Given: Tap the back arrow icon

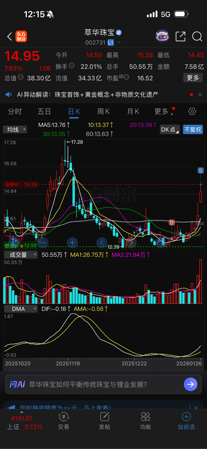Looking at the screenshot, I should tap(10, 36).
